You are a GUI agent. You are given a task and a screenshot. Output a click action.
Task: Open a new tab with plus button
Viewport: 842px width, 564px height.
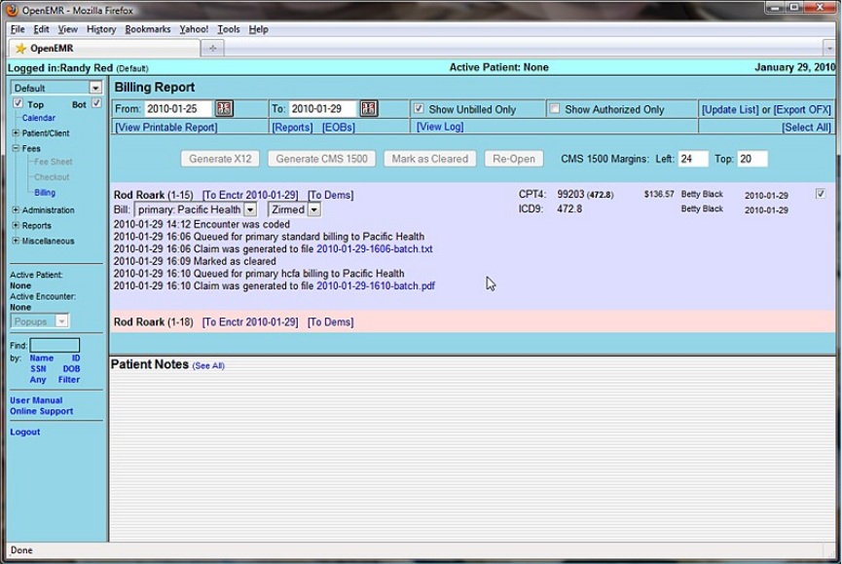pyautogui.click(x=212, y=49)
